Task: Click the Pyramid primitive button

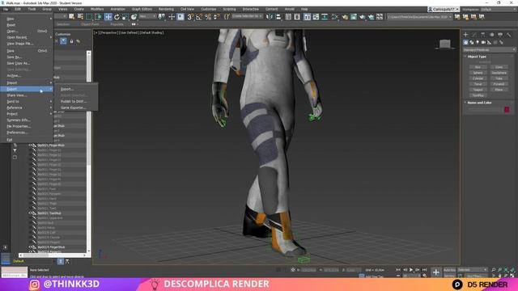Action: (x=499, y=84)
